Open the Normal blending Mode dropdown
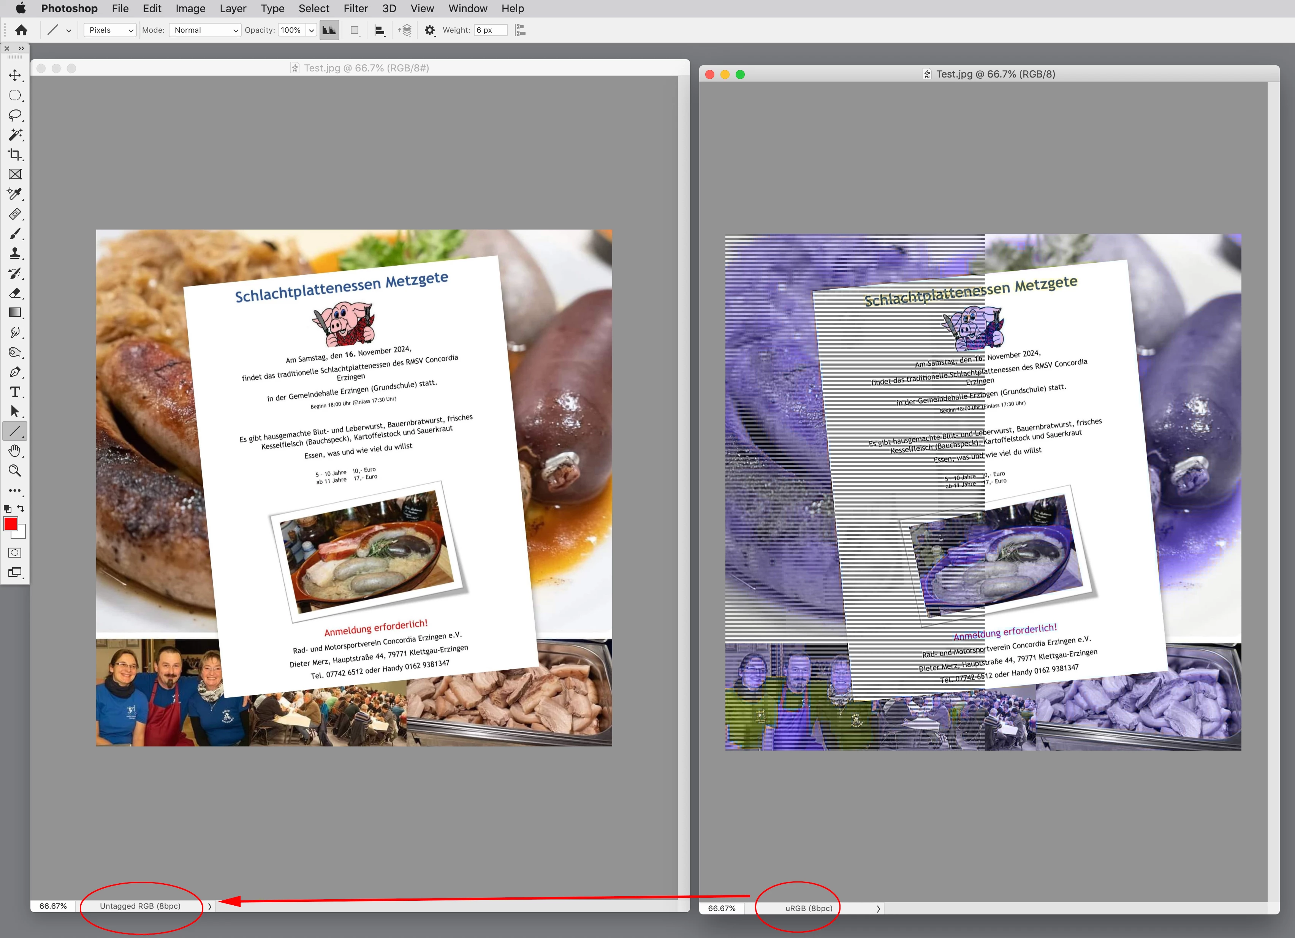This screenshot has width=1295, height=938. [x=205, y=30]
